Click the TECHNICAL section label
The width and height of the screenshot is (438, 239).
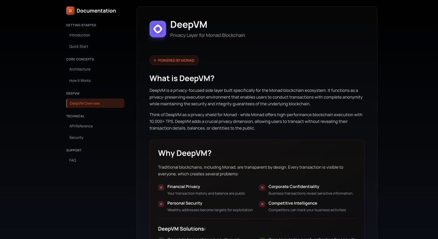75,116
